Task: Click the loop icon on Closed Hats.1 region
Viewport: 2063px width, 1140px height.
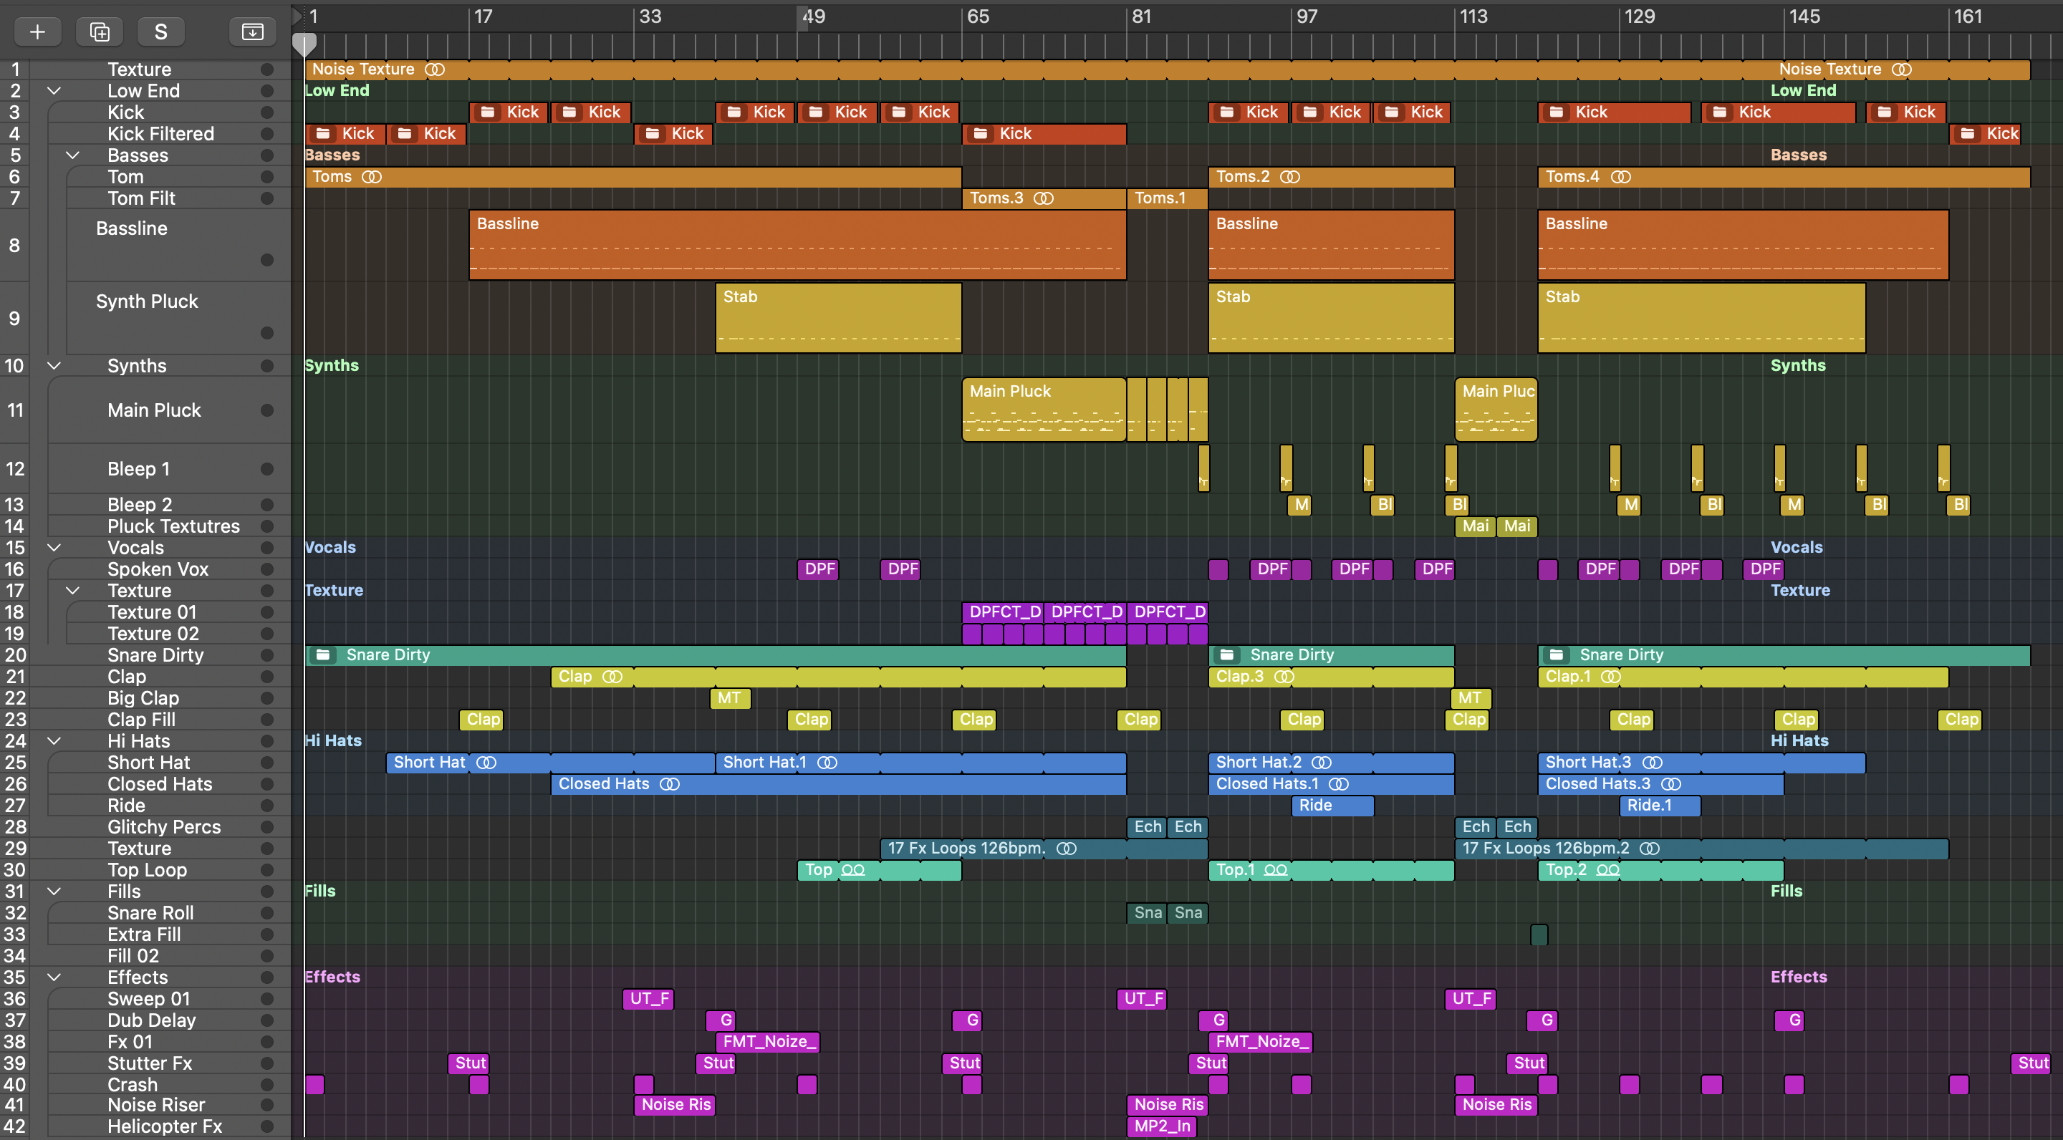Action: (1339, 785)
